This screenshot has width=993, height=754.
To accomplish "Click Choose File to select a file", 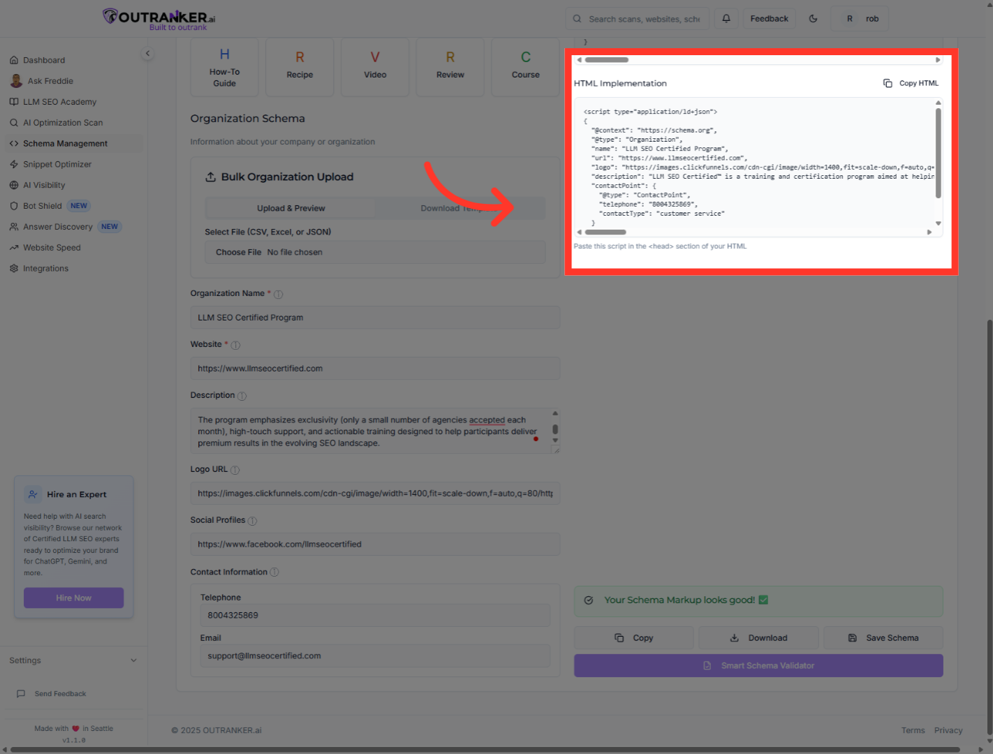I will [x=237, y=252].
